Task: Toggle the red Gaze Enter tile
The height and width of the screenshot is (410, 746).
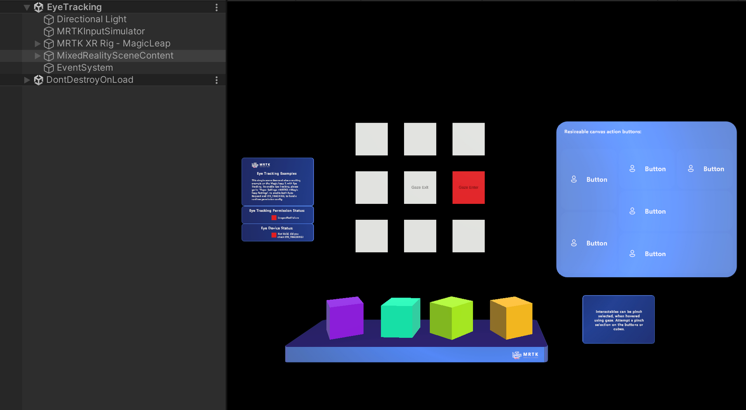Action: [468, 188]
